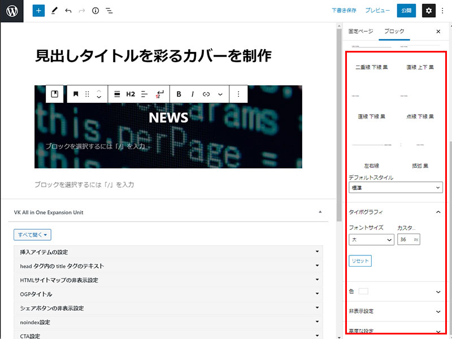Apply bold formatting to the NEWS heading
The width and height of the screenshot is (452, 339).
(179, 94)
